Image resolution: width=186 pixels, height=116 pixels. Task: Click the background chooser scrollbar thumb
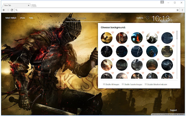coord(177,35)
